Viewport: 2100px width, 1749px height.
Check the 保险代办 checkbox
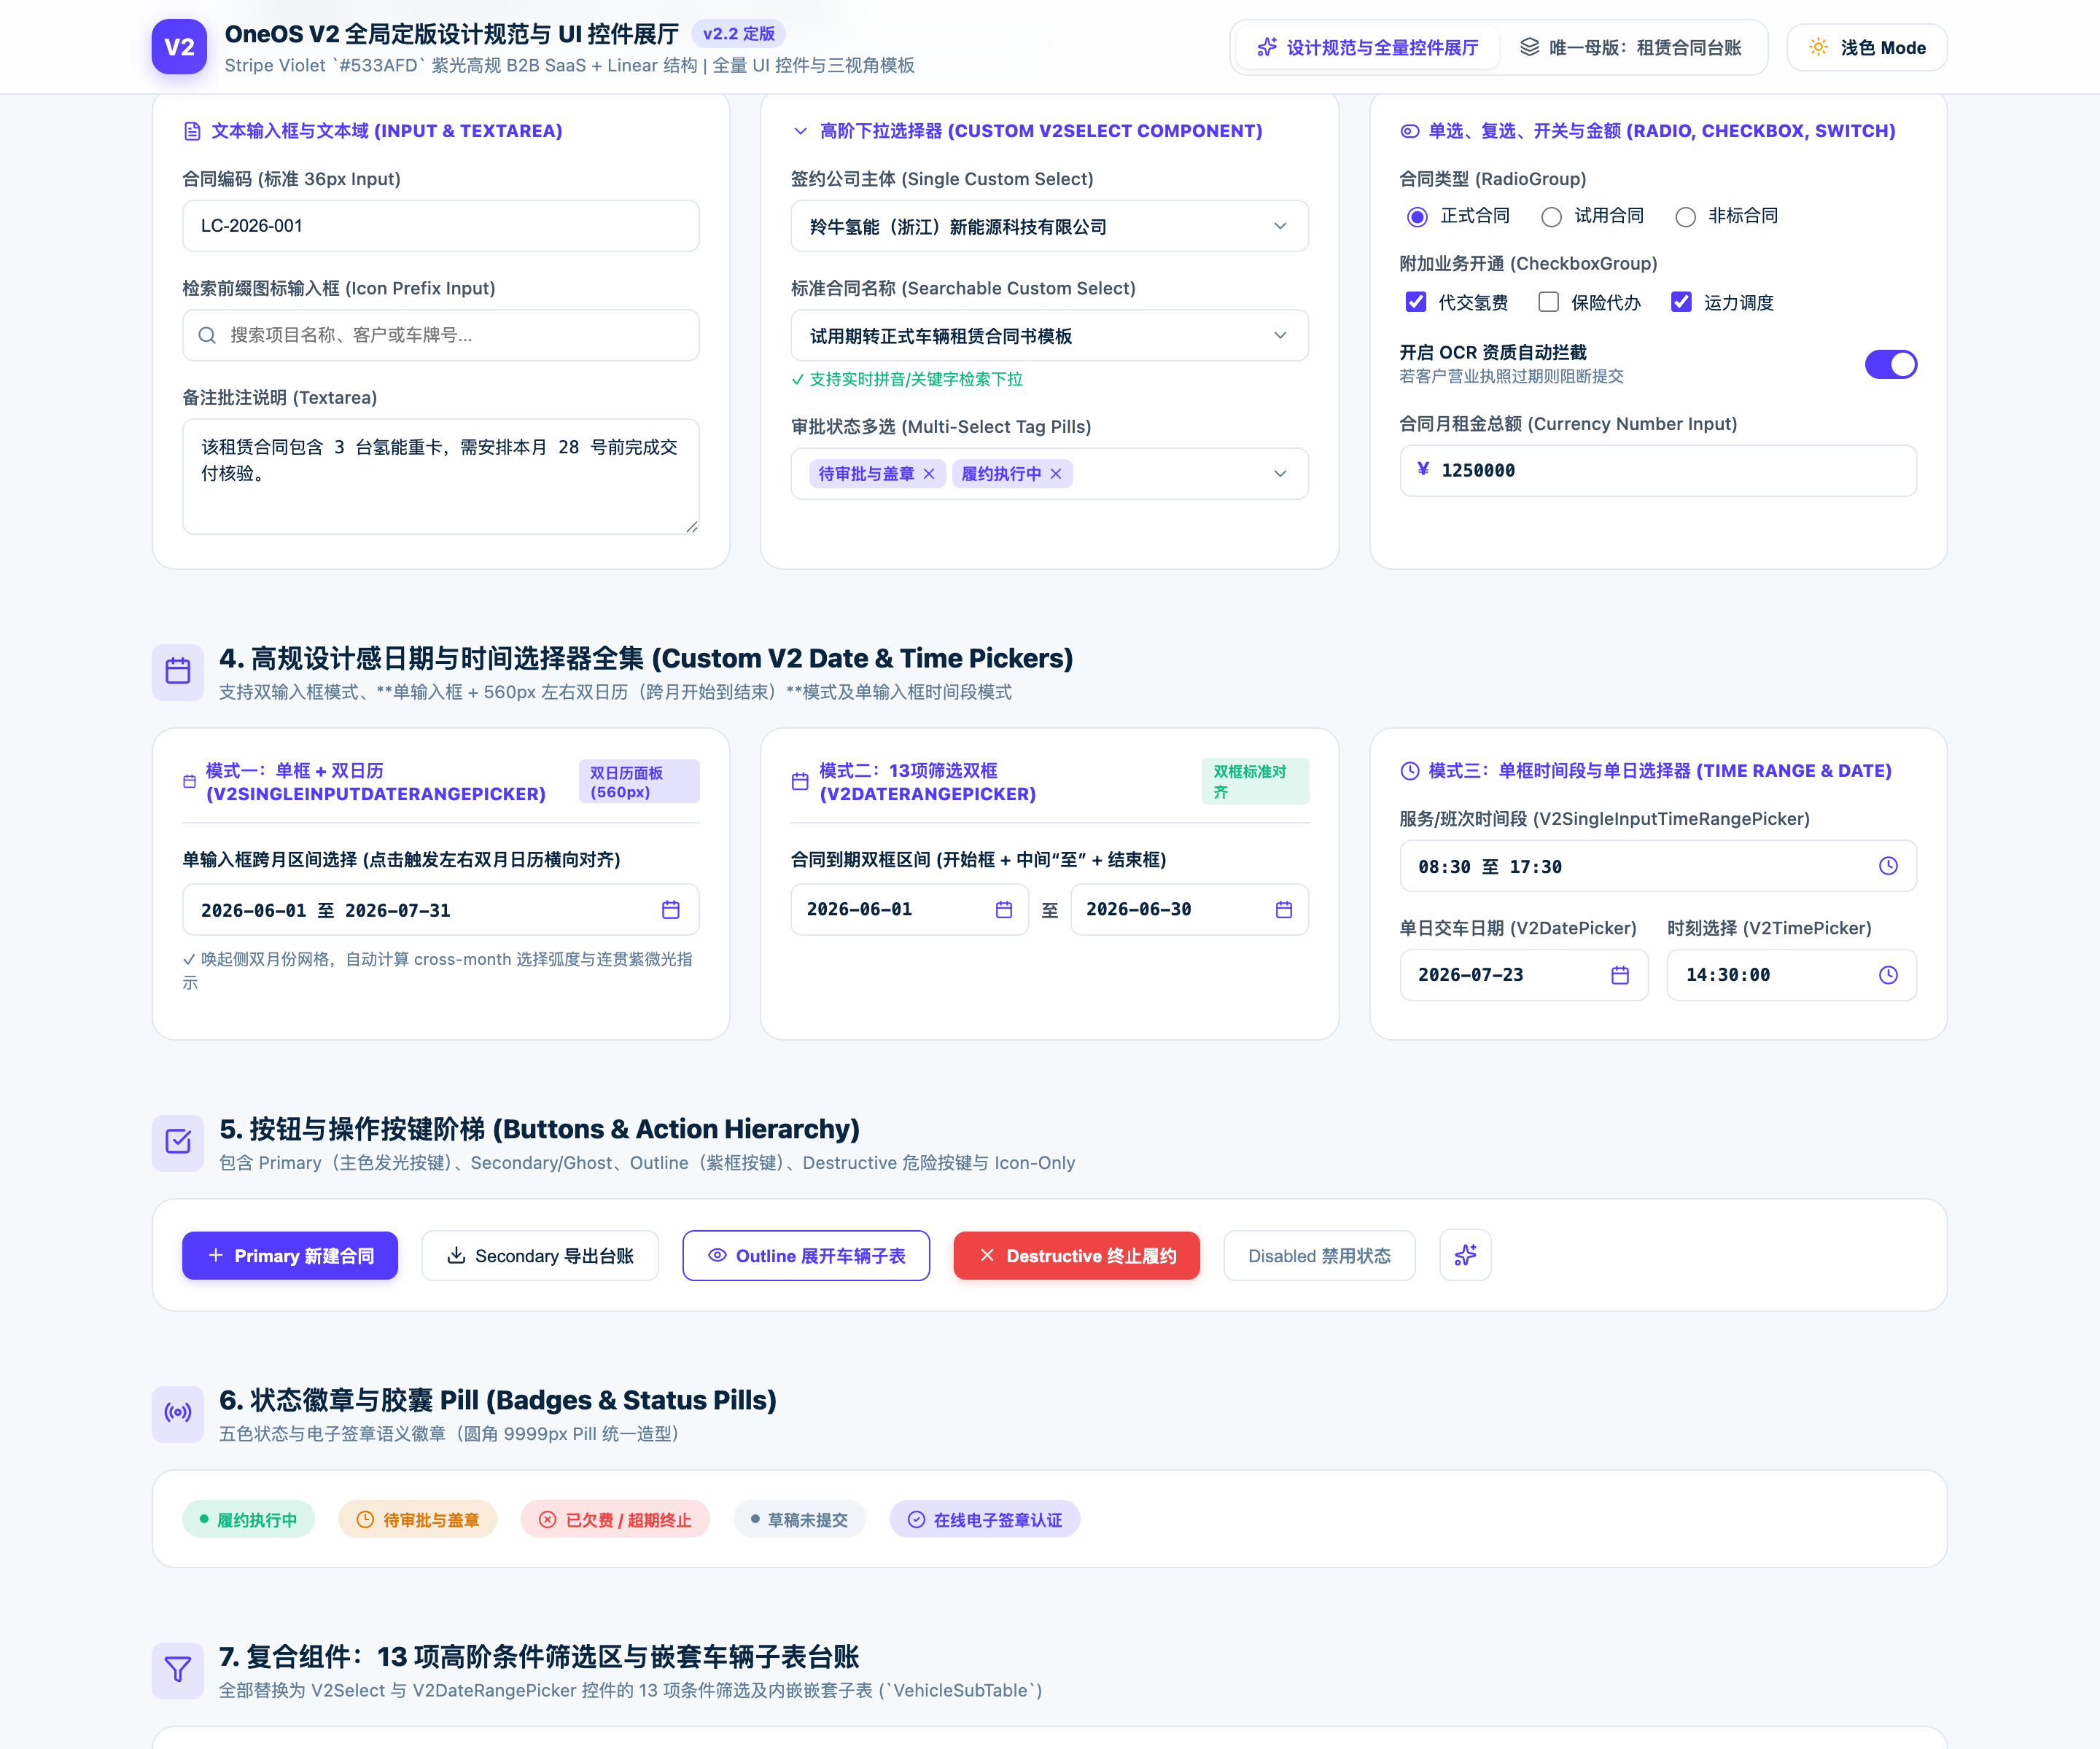click(x=1549, y=302)
